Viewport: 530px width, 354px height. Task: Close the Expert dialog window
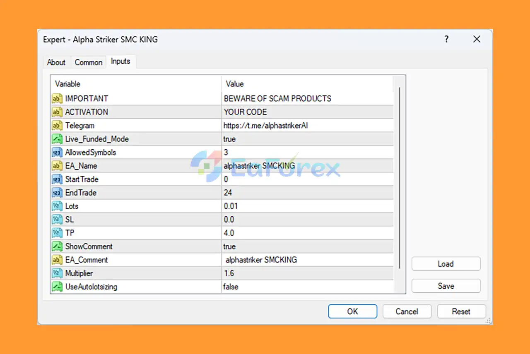click(477, 39)
